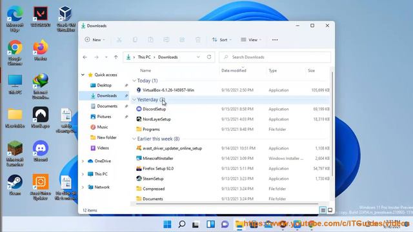413x232 pixels.
Task: Open the recent locations dropdown arrow
Action: pyautogui.click(x=106, y=57)
